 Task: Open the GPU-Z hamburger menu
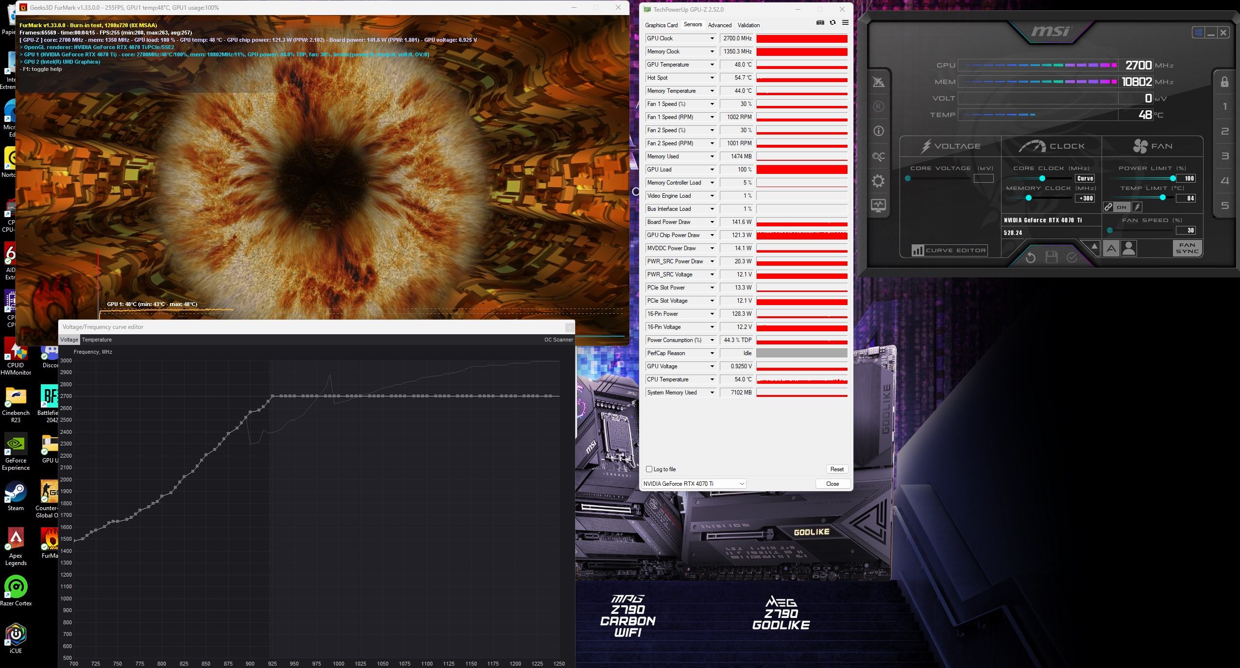coord(845,23)
